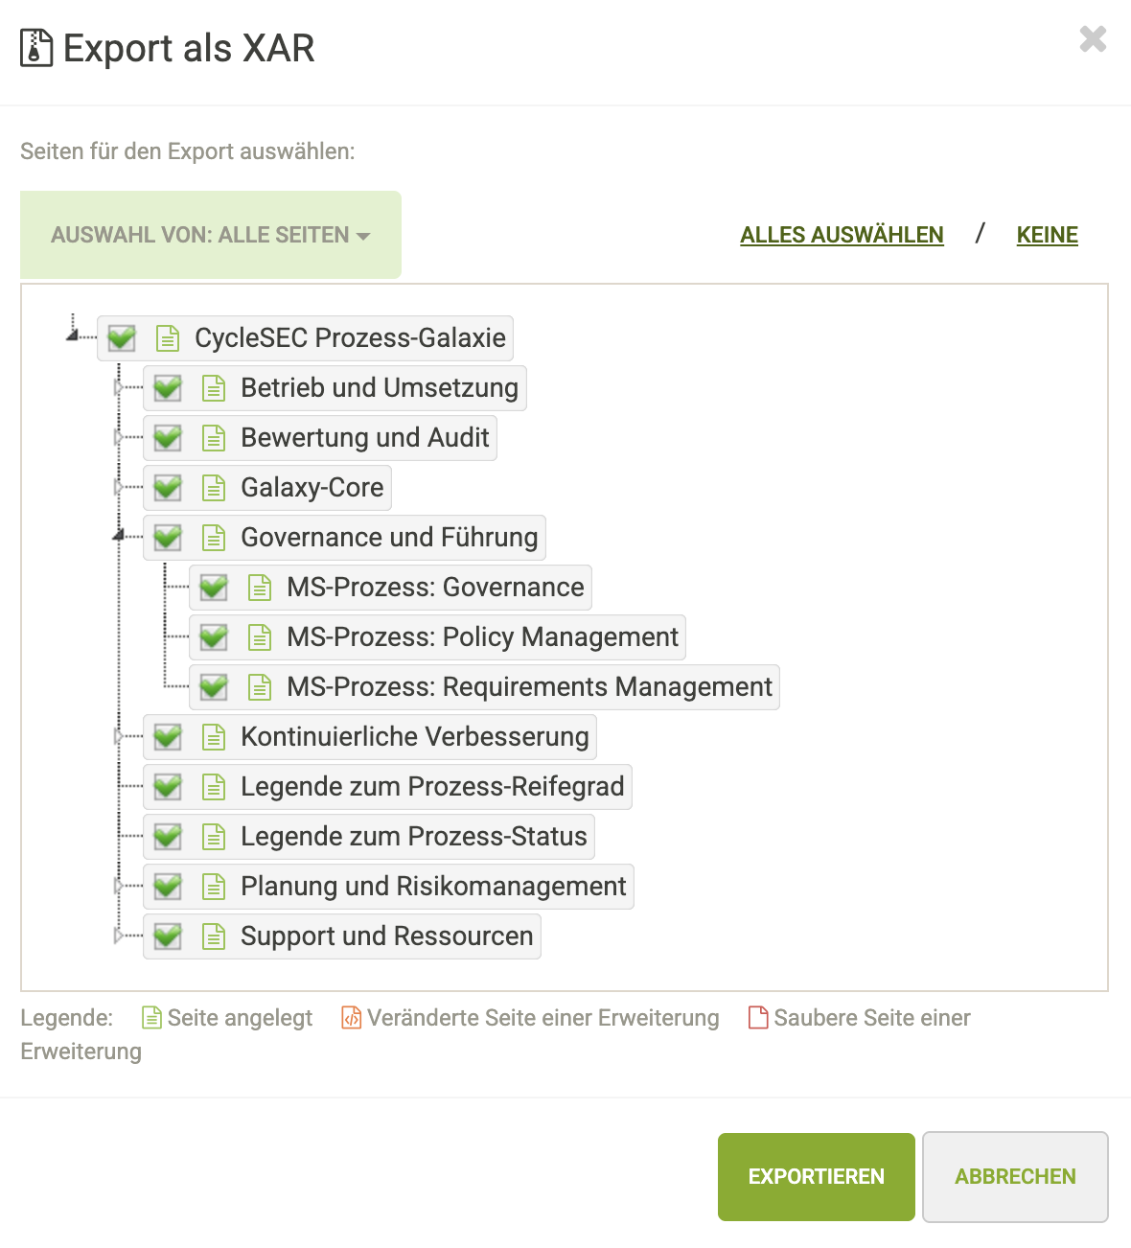Click page icon beside Bewertung und Audit
1131x1248 pixels.
click(x=214, y=438)
